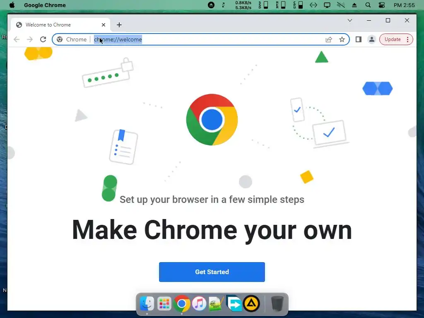
Task: Click the MEM usage indicator
Action: 281,5
